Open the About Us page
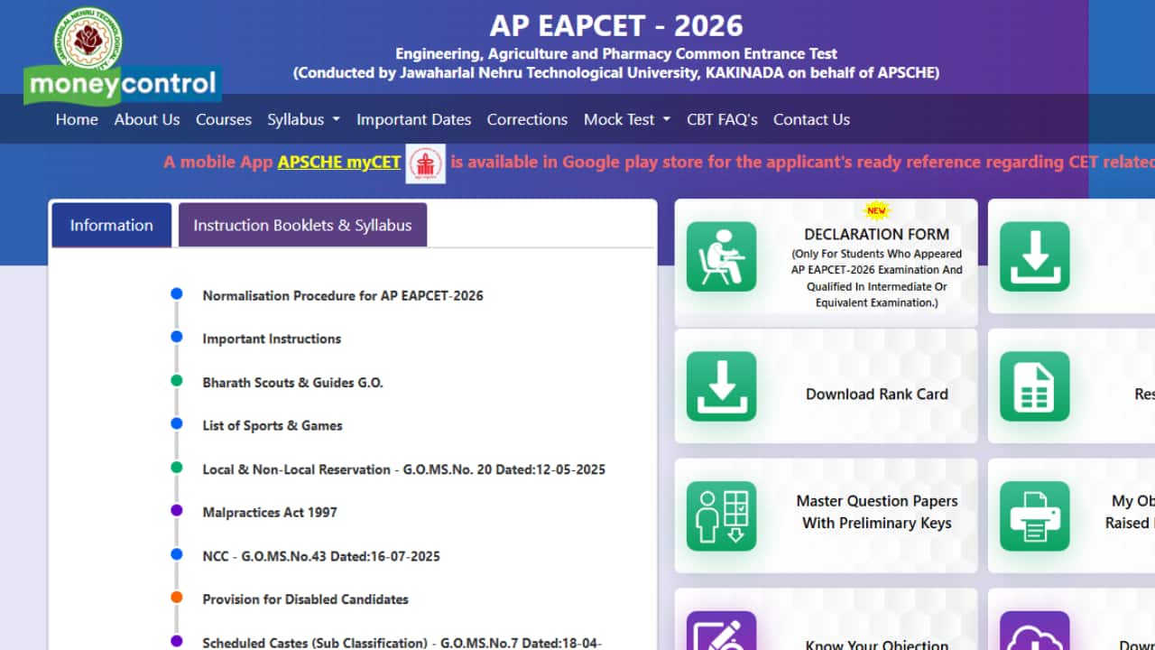Image resolution: width=1155 pixels, height=650 pixels. (x=147, y=119)
